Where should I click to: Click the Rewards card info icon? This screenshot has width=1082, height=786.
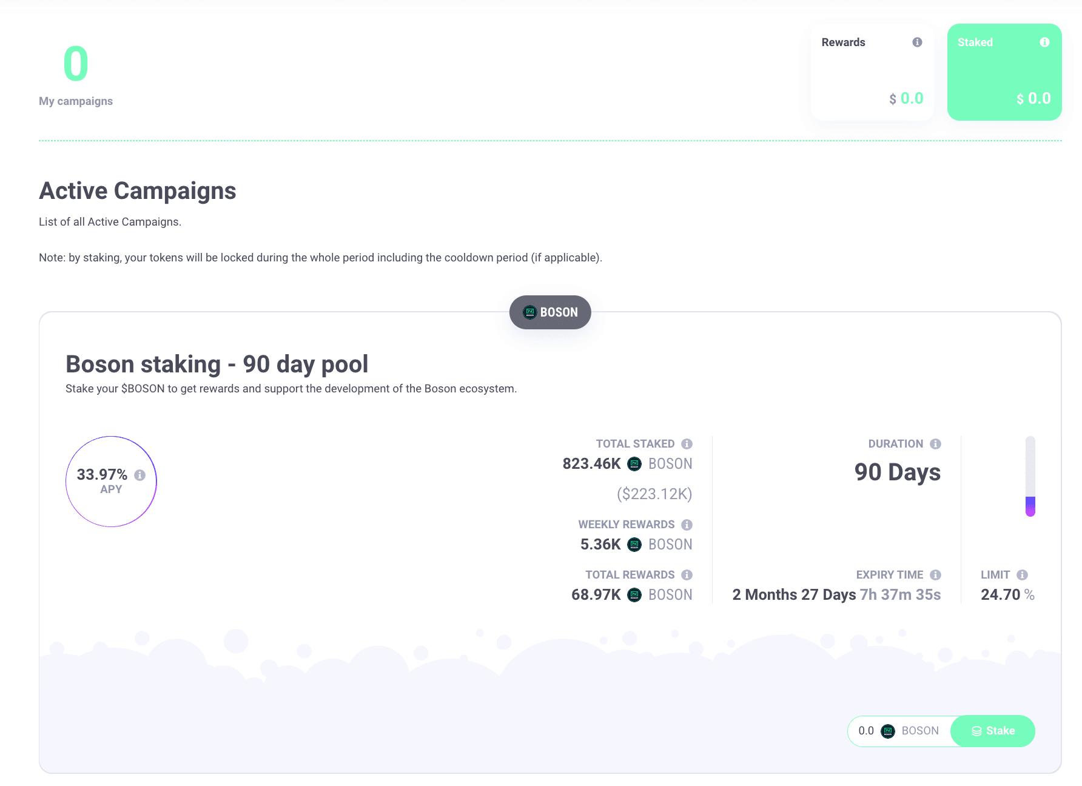(x=917, y=42)
